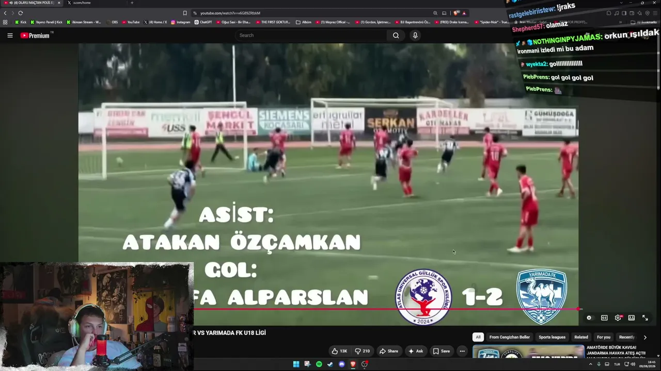This screenshot has height=371, width=661.
Task: Open the Yayıncı Paneli | Kick bookmark
Action: pyautogui.click(x=46, y=22)
